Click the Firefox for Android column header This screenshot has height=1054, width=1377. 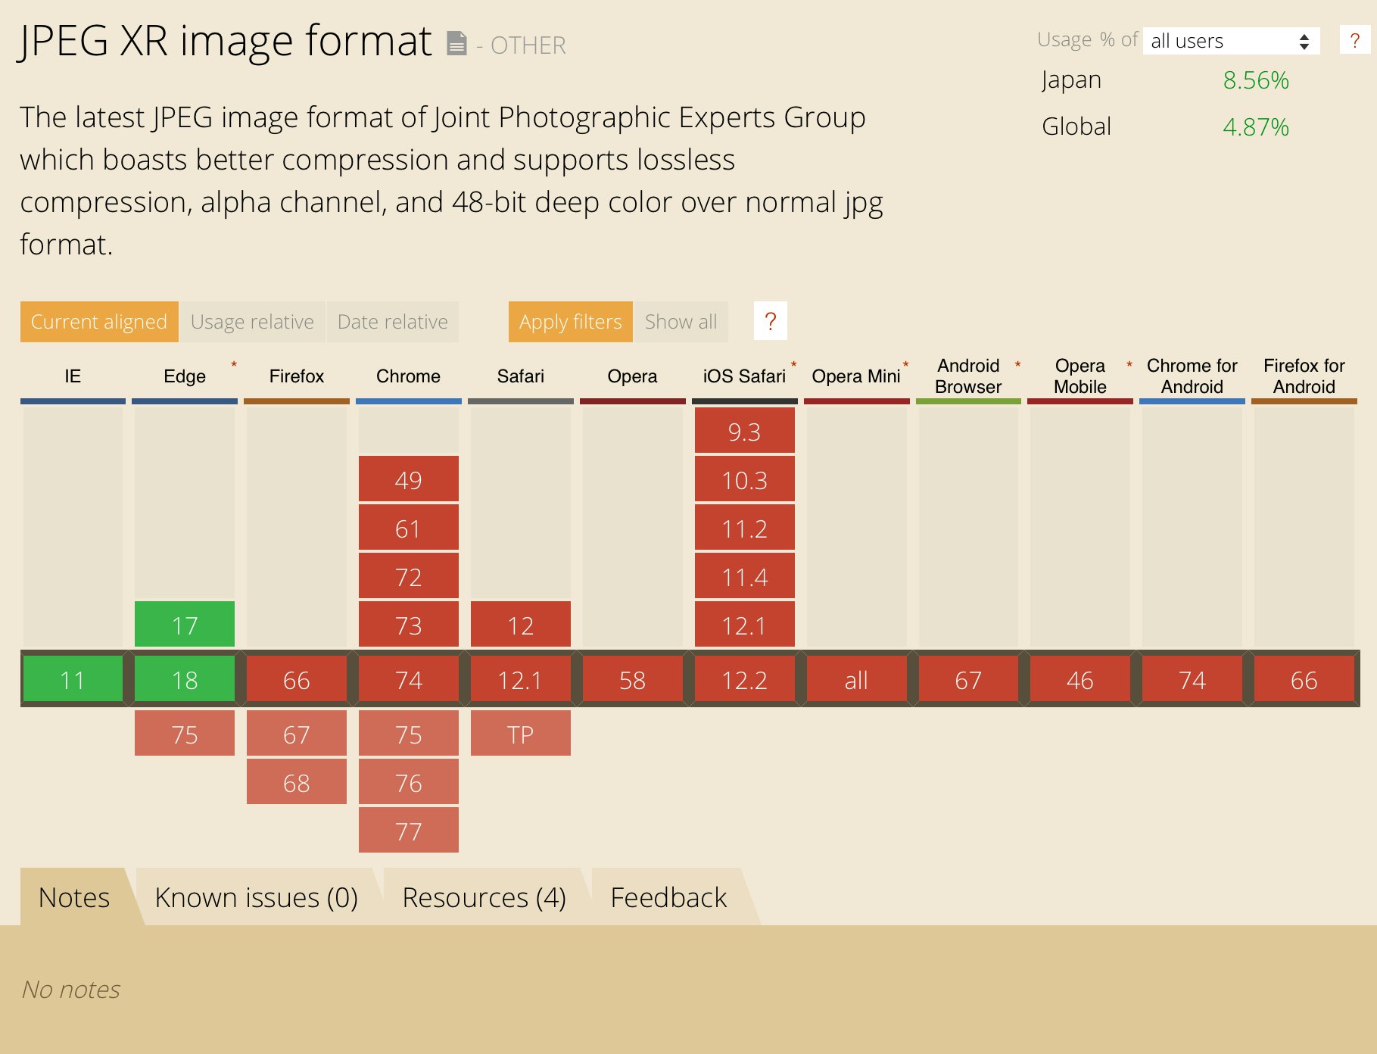point(1304,376)
